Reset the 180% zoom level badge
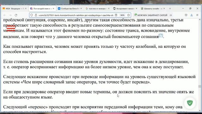 122,15
